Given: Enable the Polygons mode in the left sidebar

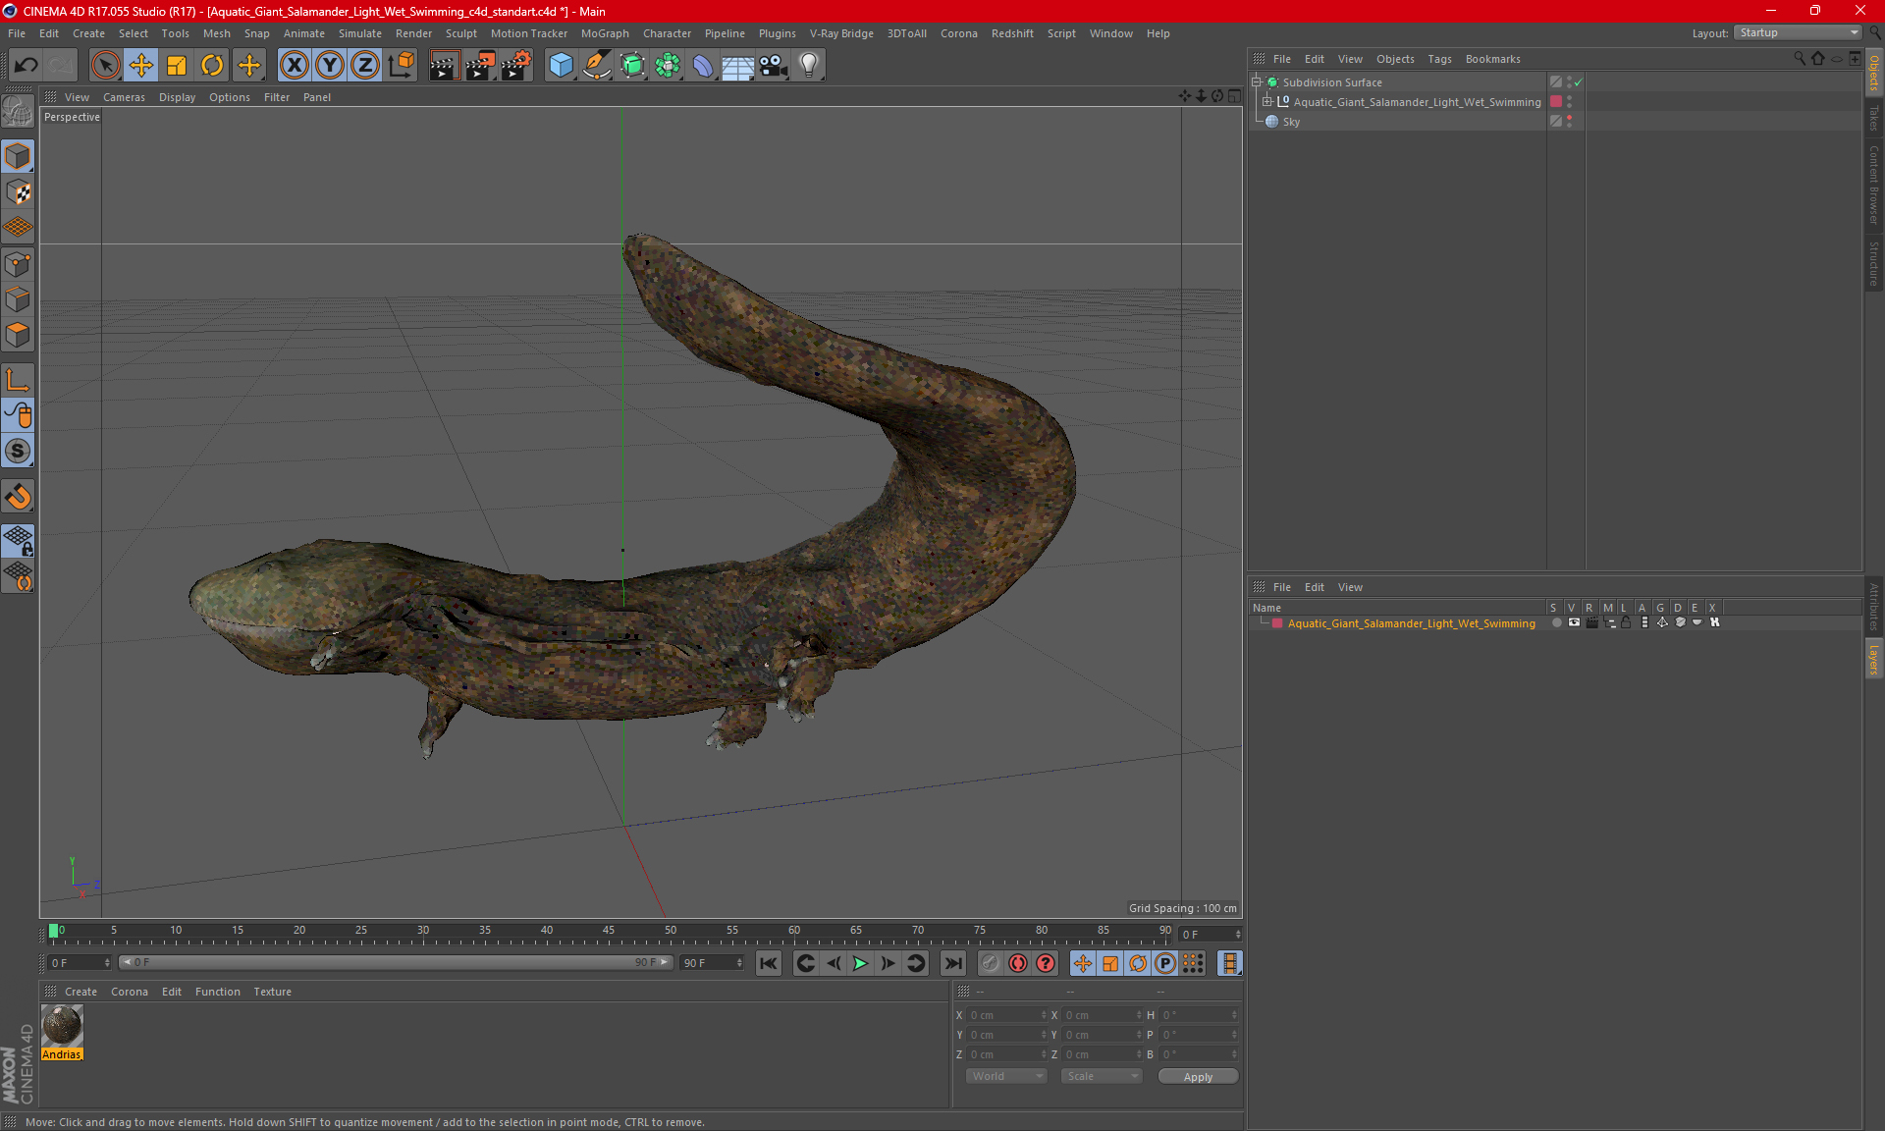Looking at the screenshot, I should pyautogui.click(x=18, y=336).
